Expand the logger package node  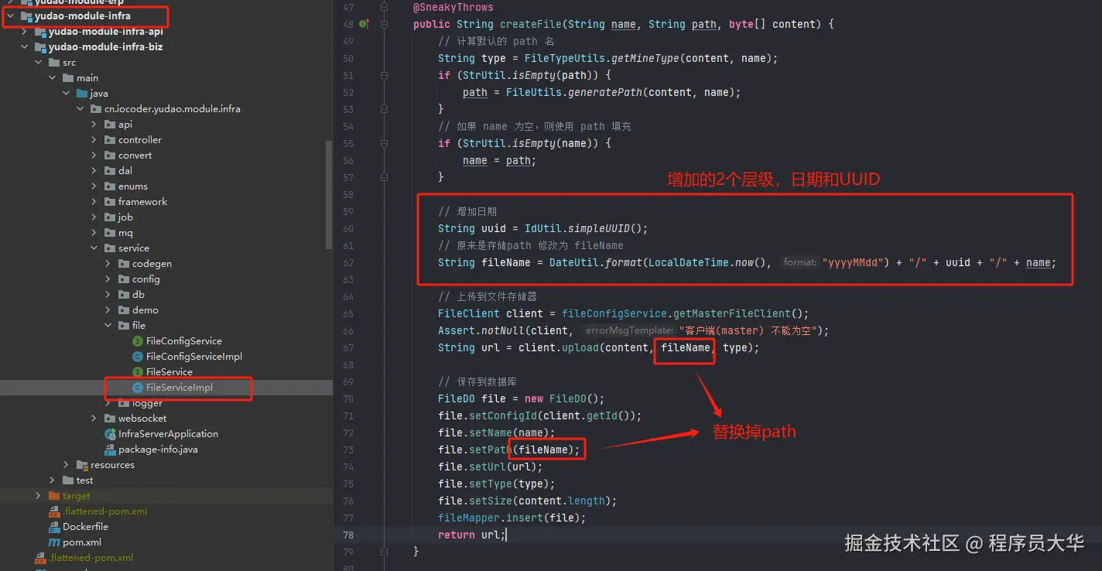108,403
